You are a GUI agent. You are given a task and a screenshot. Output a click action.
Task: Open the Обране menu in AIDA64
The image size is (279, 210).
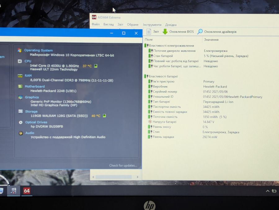pyautogui.click(x=133, y=25)
